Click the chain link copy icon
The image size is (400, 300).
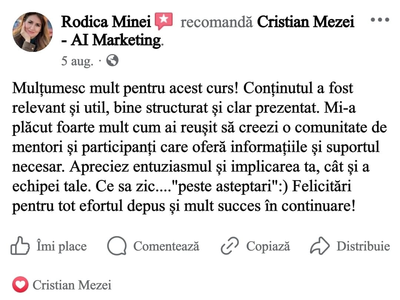(230, 246)
